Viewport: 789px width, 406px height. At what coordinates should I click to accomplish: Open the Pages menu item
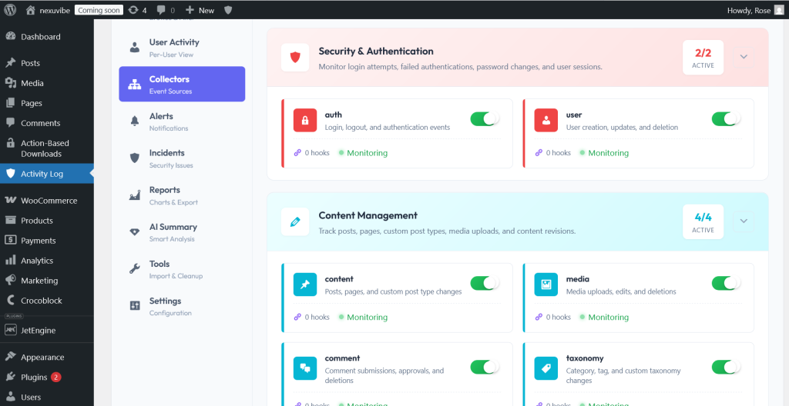[x=47, y=103]
